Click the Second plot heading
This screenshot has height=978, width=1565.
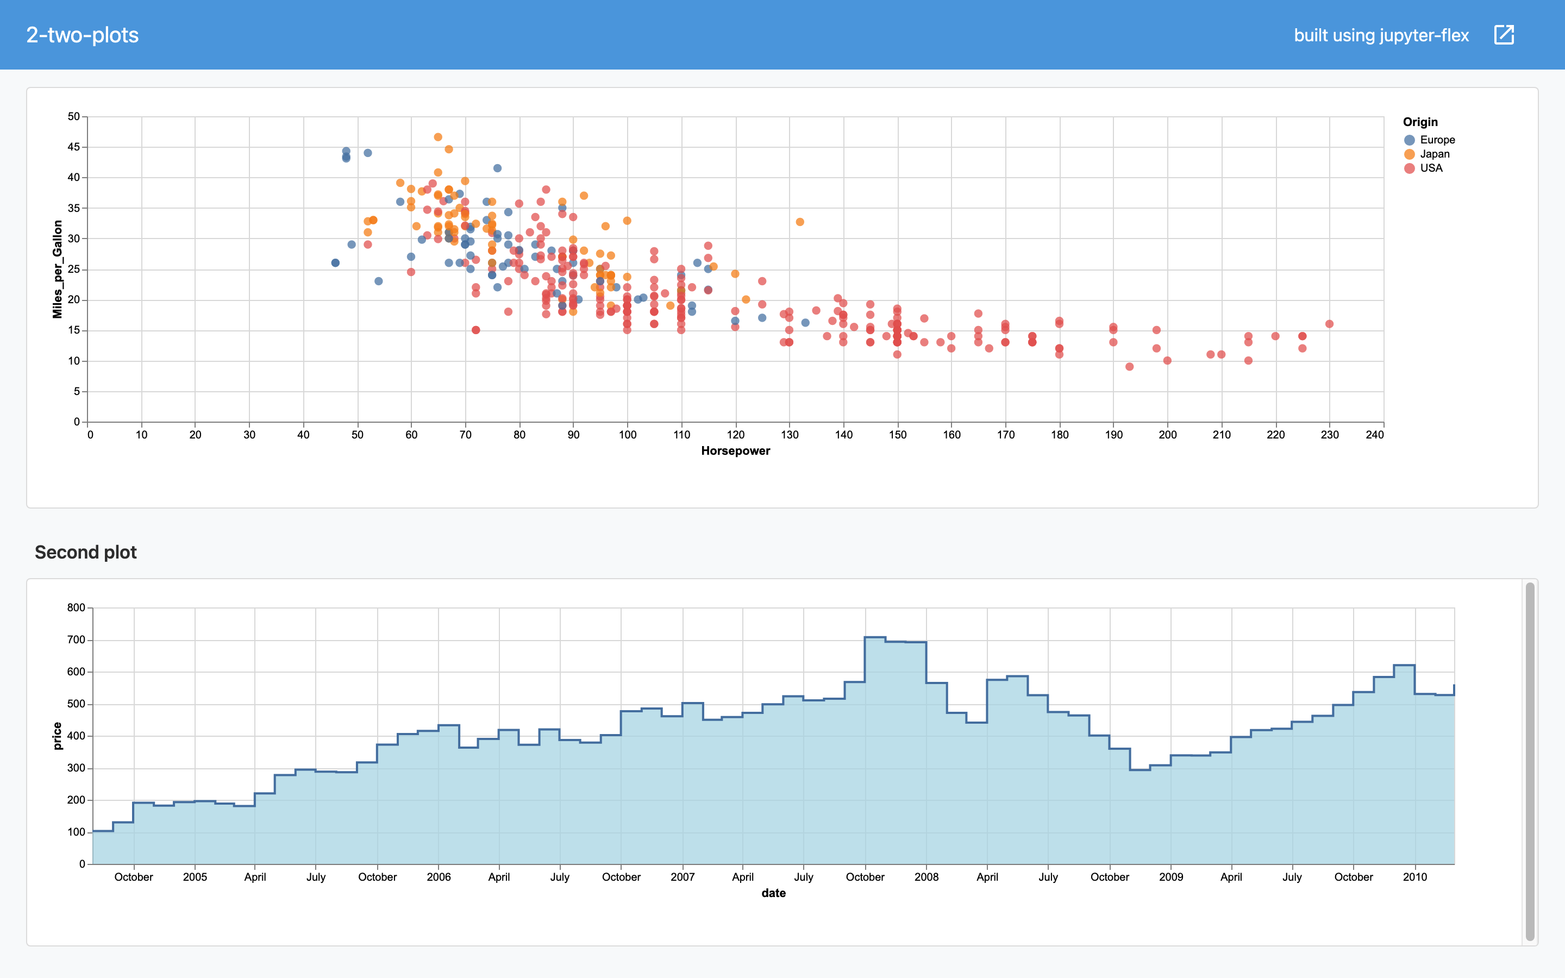(85, 553)
